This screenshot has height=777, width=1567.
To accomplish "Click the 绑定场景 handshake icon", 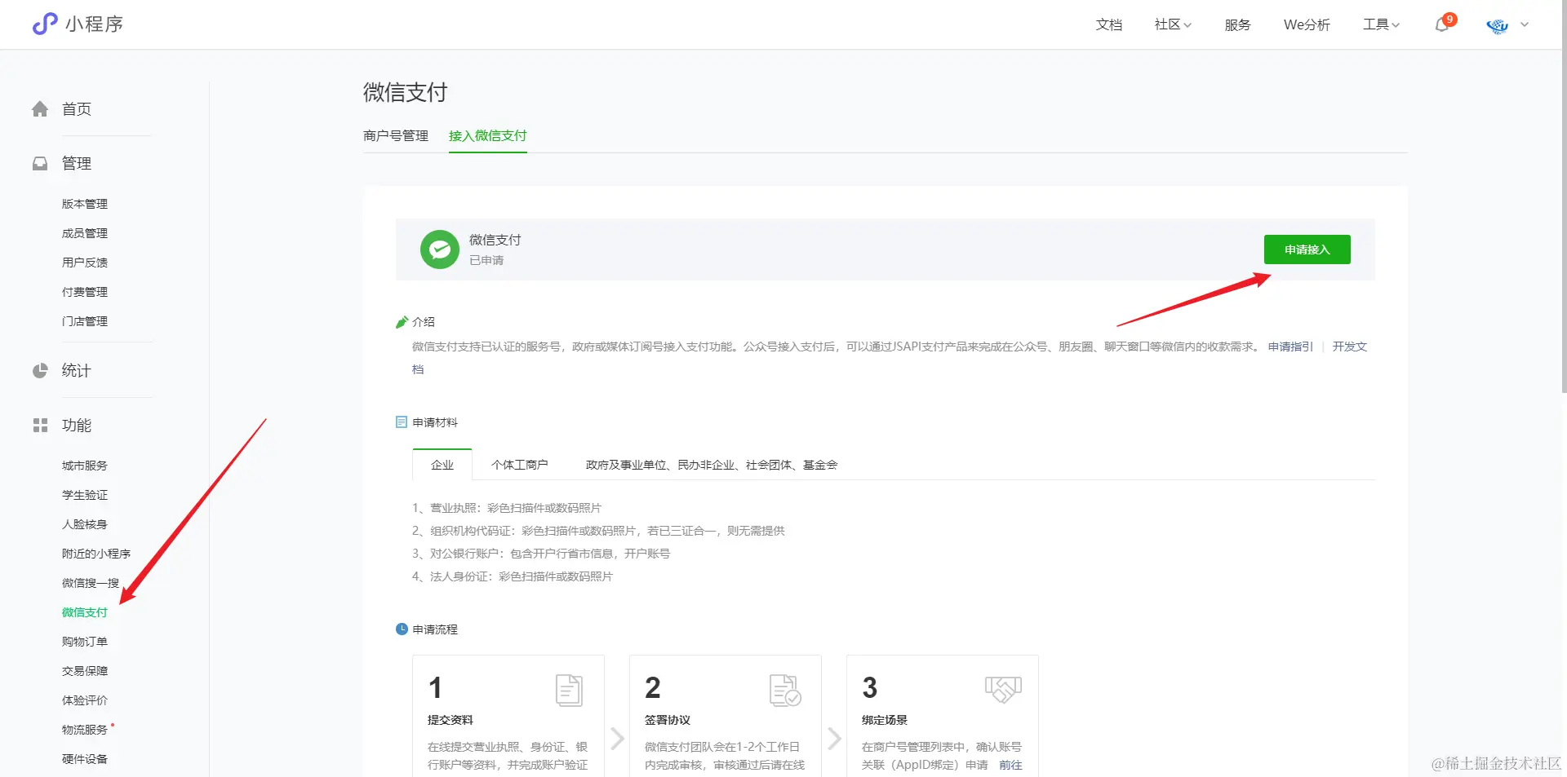I will [1003, 689].
